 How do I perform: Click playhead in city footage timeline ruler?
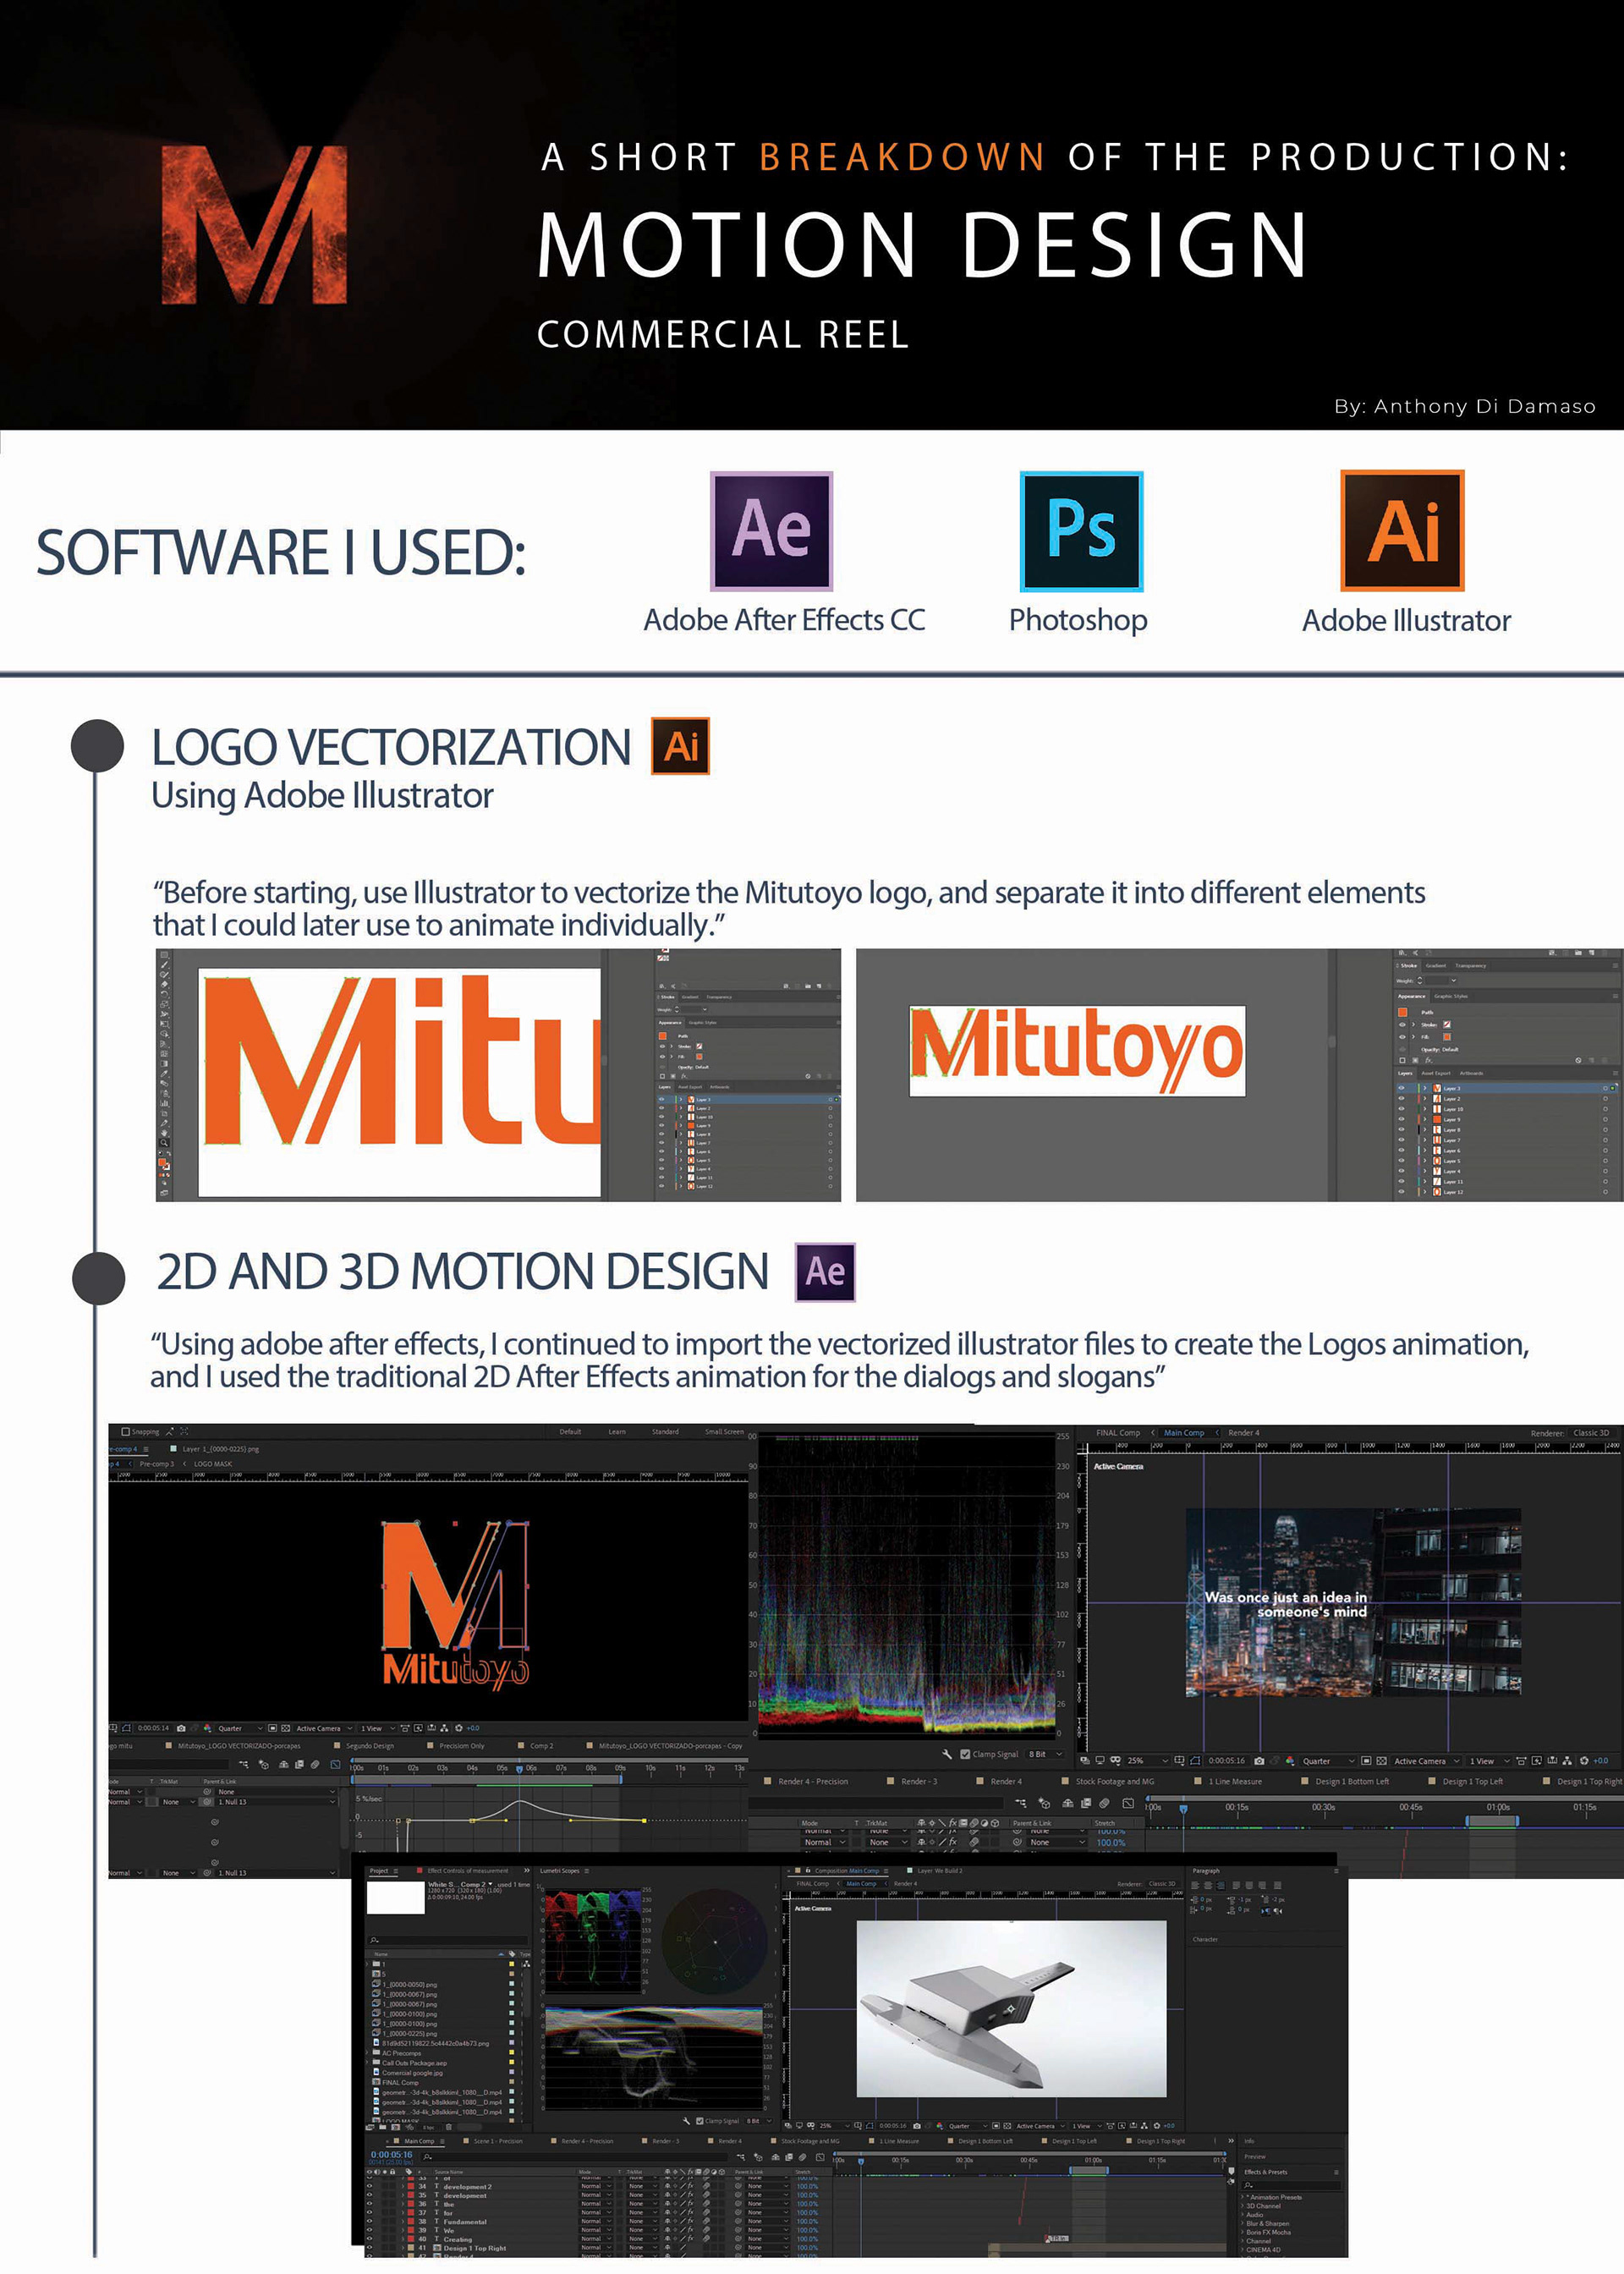(x=1184, y=1809)
